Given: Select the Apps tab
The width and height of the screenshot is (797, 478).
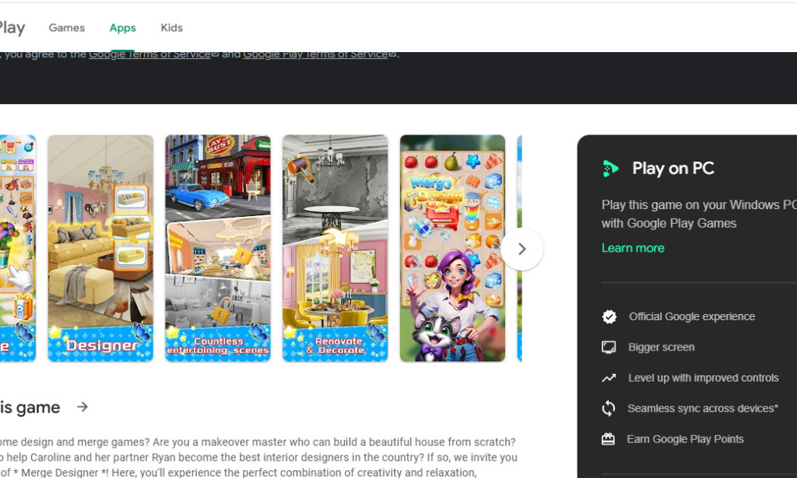Looking at the screenshot, I should 122,27.
